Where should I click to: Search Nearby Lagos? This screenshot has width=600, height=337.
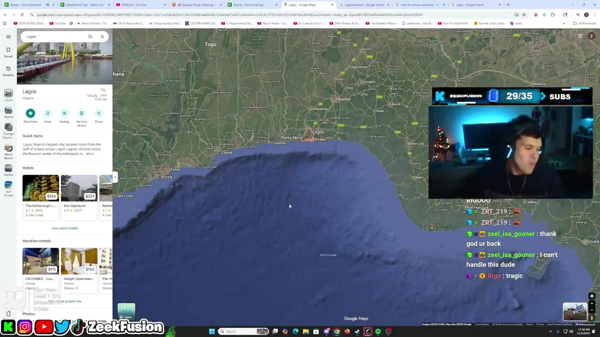pos(65,116)
